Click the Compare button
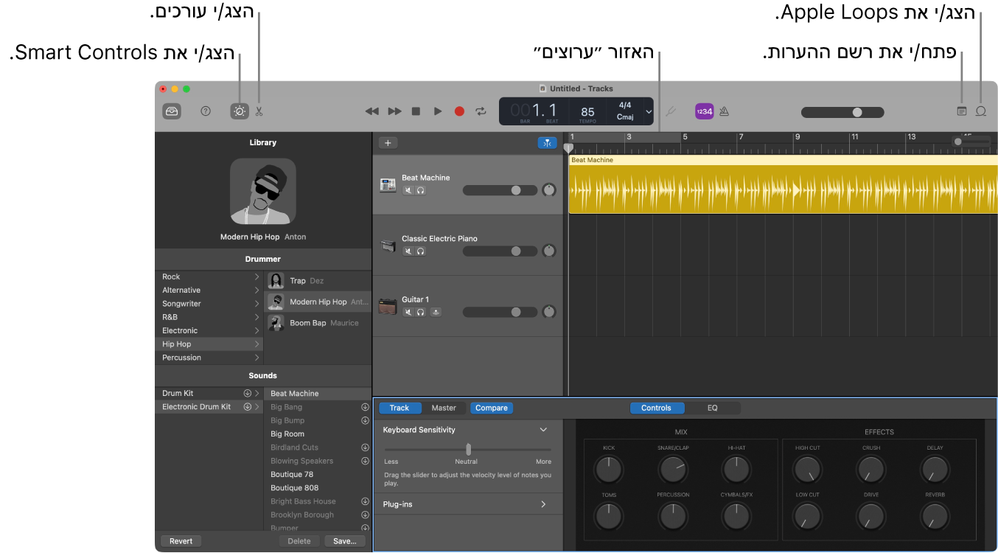The width and height of the screenshot is (998, 553). point(491,408)
